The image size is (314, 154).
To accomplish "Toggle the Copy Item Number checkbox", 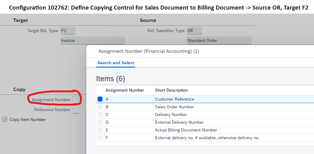I will (5, 119).
